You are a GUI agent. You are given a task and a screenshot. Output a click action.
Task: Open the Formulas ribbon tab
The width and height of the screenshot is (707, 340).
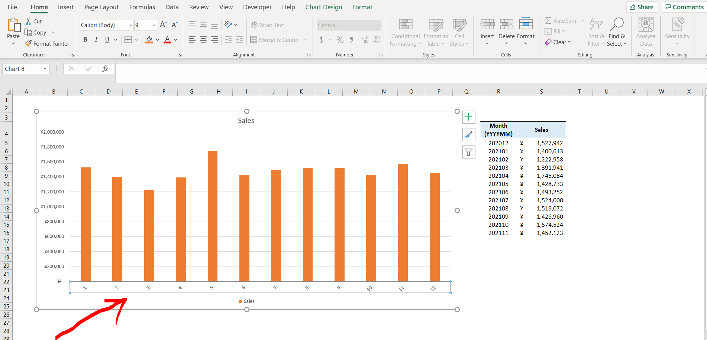click(142, 7)
